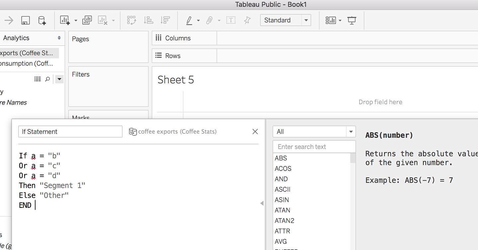The image size is (478, 250).
Task: Switch to the Analytics tab
Action: click(x=16, y=38)
